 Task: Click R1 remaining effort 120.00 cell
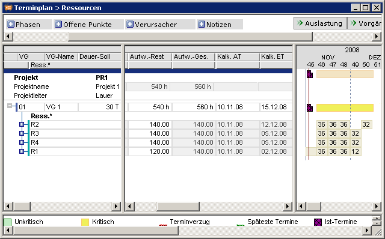[x=150, y=151]
